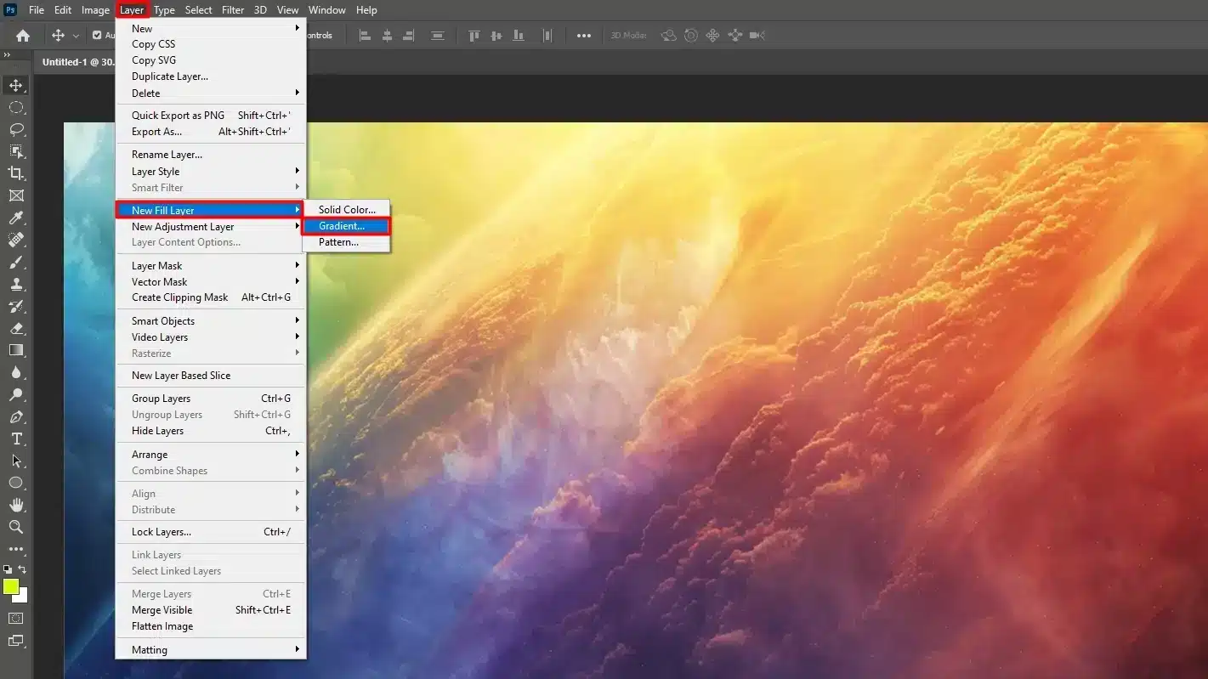Expand the Arrange submenu
The image size is (1208, 679).
(x=211, y=454)
